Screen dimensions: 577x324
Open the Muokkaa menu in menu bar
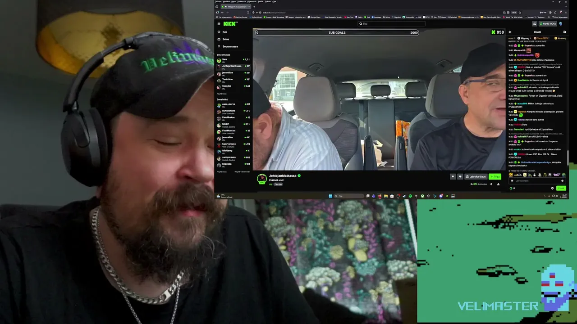tap(226, 1)
